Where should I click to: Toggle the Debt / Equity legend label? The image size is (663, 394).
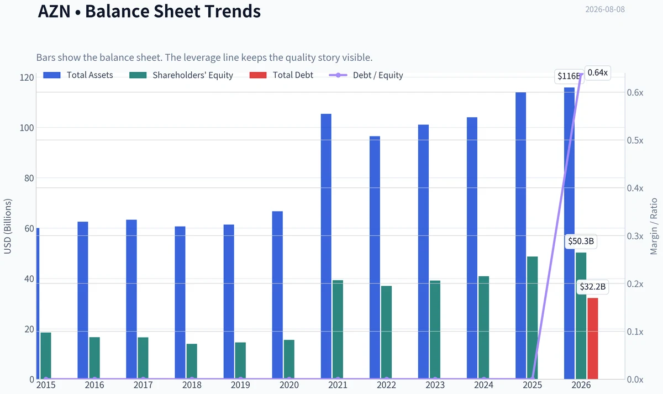(x=378, y=75)
